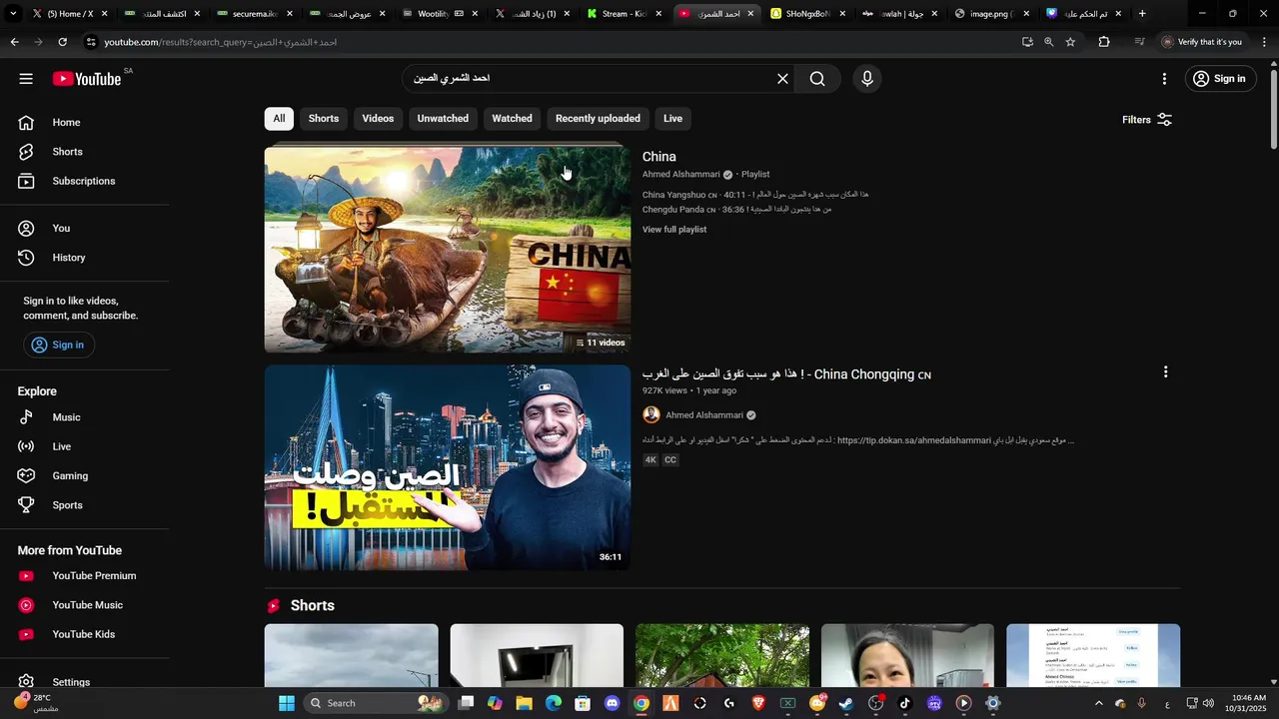Viewport: 1279px width, 719px height.
Task: Show hidden system tray icons
Action: (1099, 703)
